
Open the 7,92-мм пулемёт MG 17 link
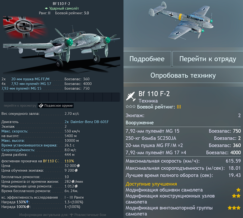(x=31, y=84)
